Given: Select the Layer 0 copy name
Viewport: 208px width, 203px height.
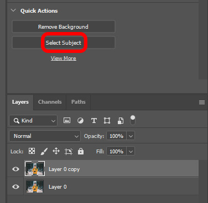Looking at the screenshot, I should pos(64,169).
